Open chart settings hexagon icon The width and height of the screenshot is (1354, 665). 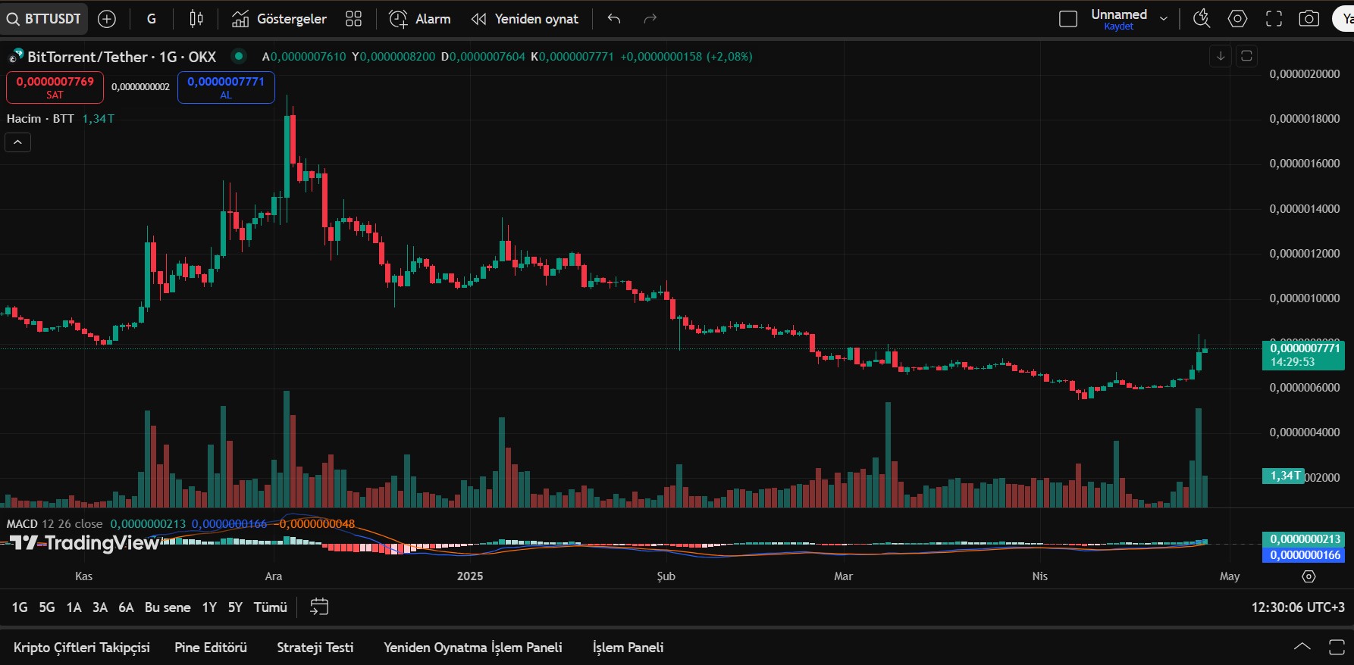point(1238,19)
